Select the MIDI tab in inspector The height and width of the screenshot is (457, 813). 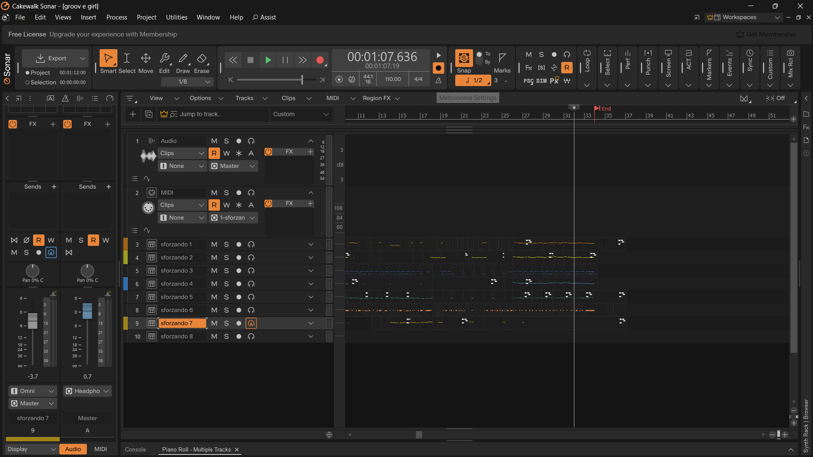pos(100,449)
